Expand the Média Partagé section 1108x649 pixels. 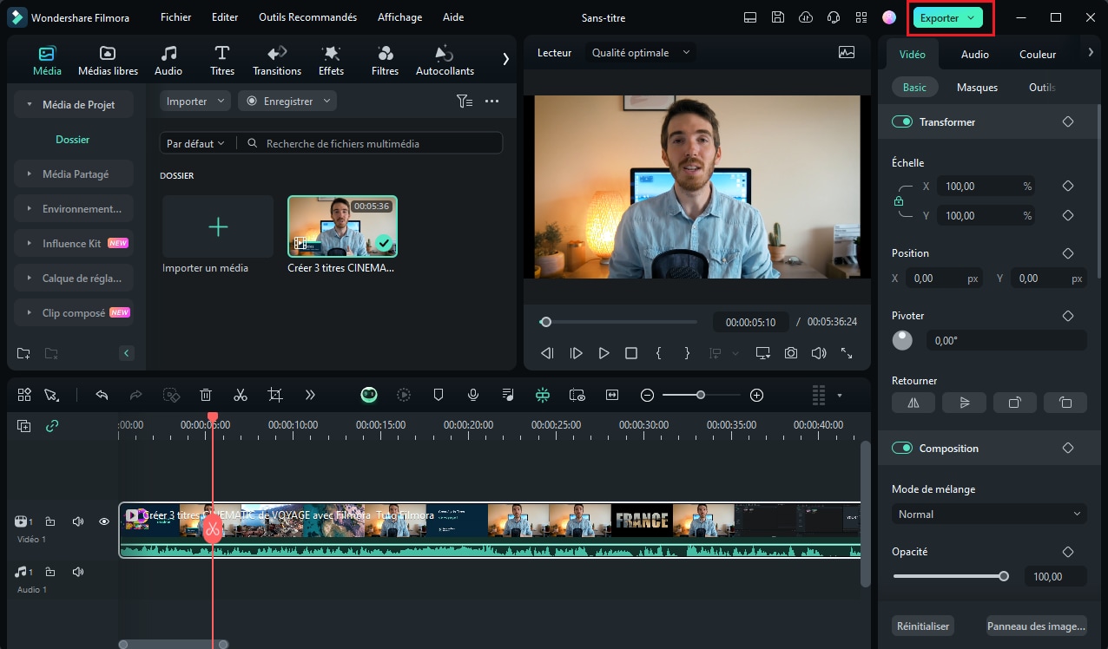coord(74,174)
